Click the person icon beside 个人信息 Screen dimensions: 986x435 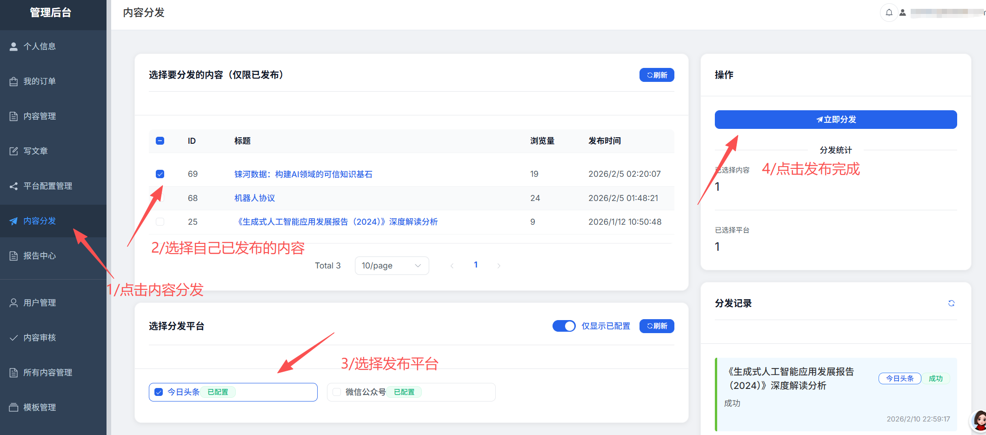coord(13,47)
